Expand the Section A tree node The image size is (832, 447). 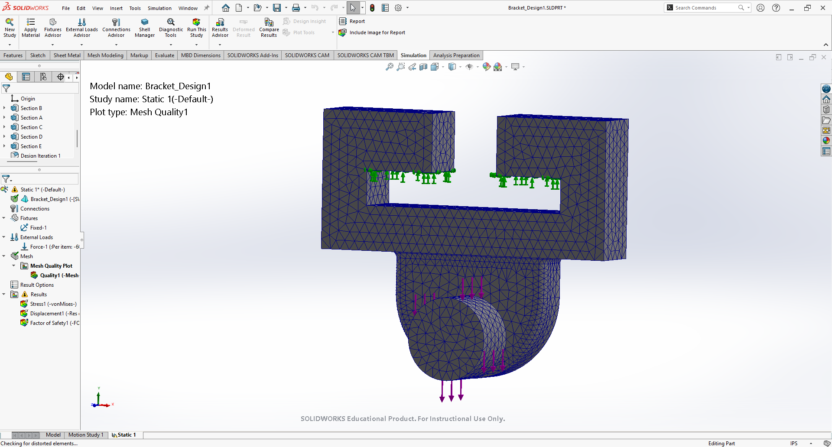coord(4,118)
